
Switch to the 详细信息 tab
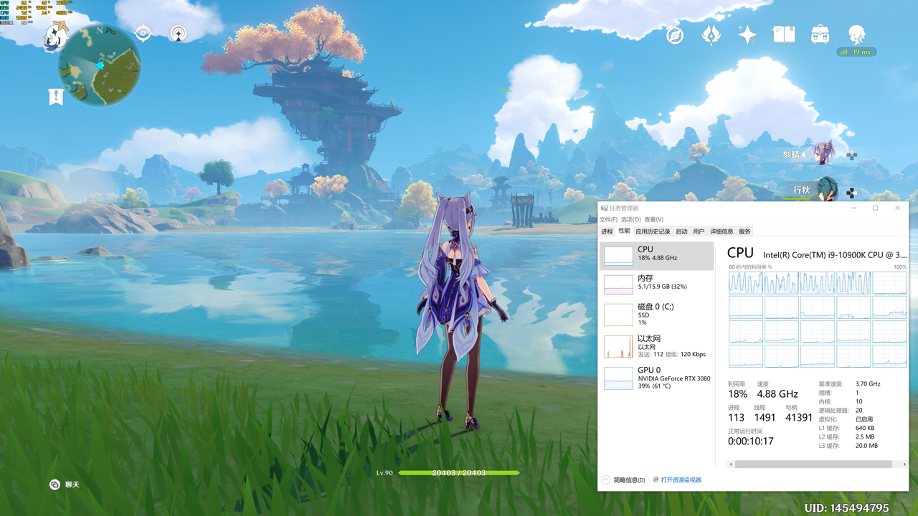coord(721,231)
